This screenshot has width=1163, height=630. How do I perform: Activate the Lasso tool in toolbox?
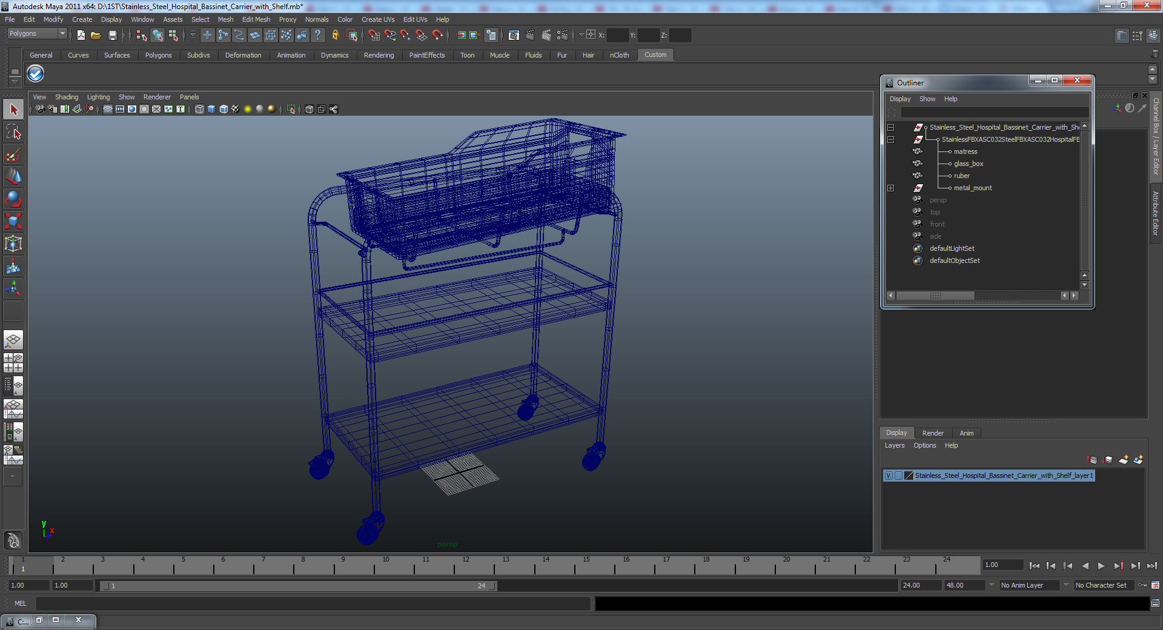[13, 132]
